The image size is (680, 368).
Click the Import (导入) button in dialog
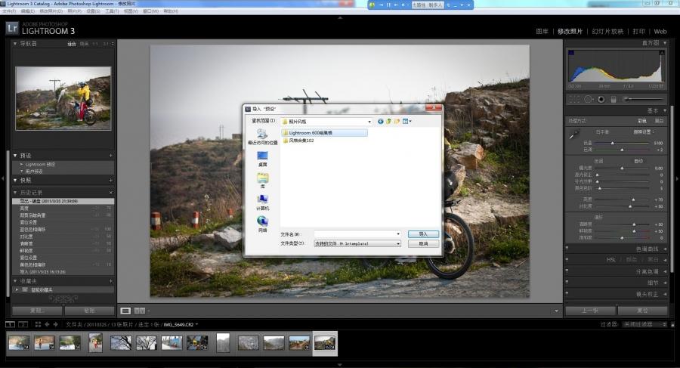[x=423, y=234]
